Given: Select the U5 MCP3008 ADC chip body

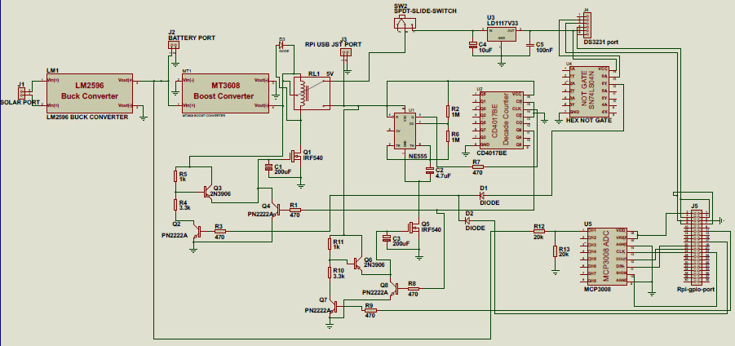Looking at the screenshot, I should [607, 256].
